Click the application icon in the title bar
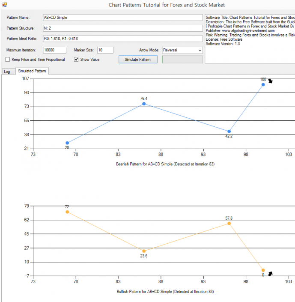Screen dimensions: 295x302 click(5, 5)
